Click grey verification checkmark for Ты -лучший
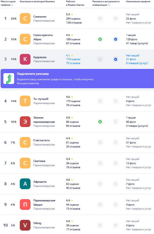 (116, 101)
